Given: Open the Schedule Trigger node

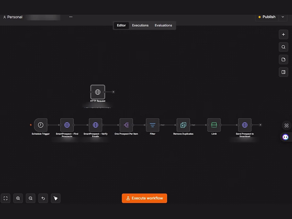Looking at the screenshot, I should click(x=41, y=125).
